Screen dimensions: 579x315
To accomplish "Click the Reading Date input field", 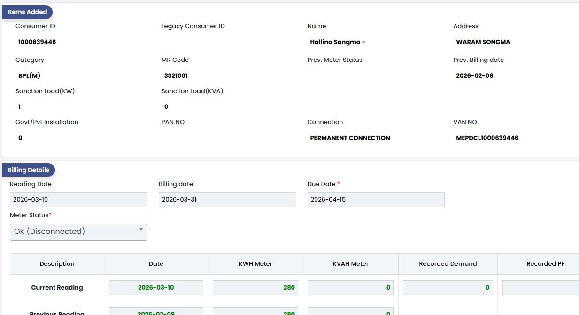I will coord(78,200).
